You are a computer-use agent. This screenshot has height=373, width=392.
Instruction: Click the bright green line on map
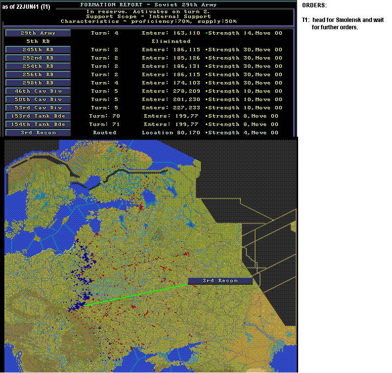[135, 295]
